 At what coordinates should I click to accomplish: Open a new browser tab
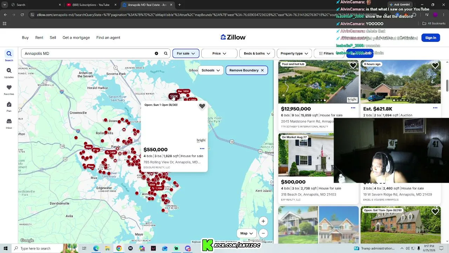(x=180, y=5)
